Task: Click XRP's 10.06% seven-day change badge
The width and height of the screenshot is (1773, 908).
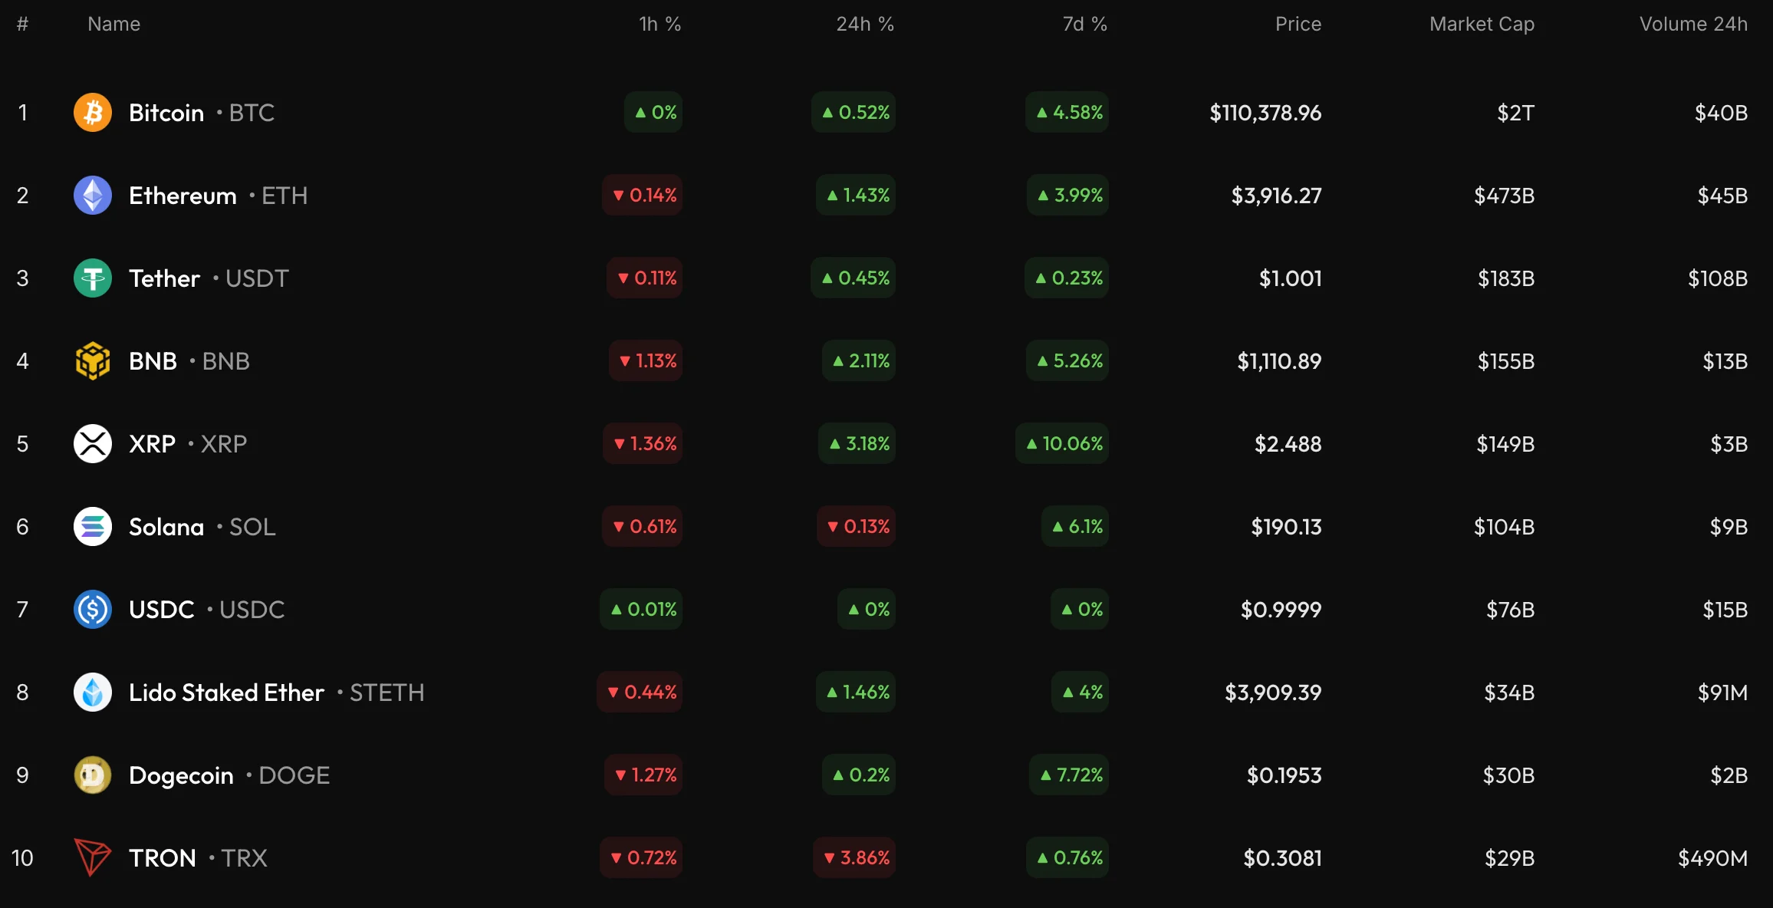Action: pos(1063,444)
